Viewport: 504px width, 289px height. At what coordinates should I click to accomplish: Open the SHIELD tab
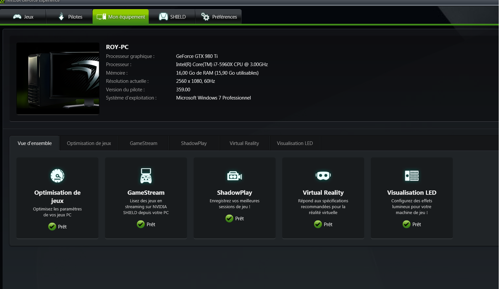[172, 17]
